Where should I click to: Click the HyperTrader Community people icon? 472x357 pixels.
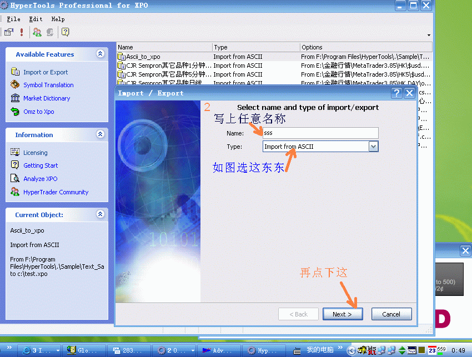[x=15, y=192]
